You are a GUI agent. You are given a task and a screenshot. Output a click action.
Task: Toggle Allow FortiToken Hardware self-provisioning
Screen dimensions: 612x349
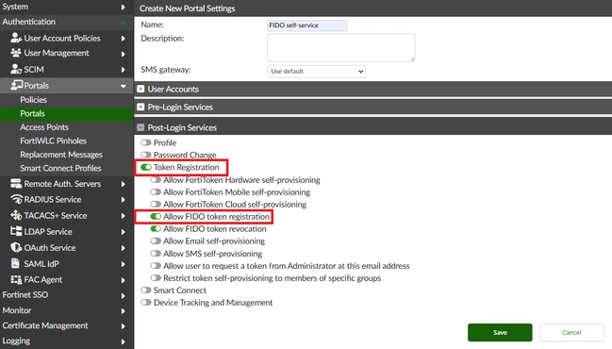tap(156, 180)
